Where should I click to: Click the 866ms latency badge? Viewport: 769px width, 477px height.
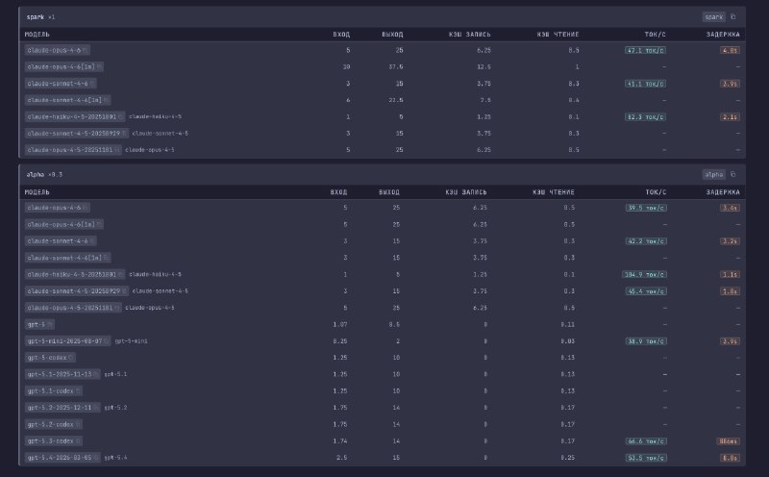point(729,439)
